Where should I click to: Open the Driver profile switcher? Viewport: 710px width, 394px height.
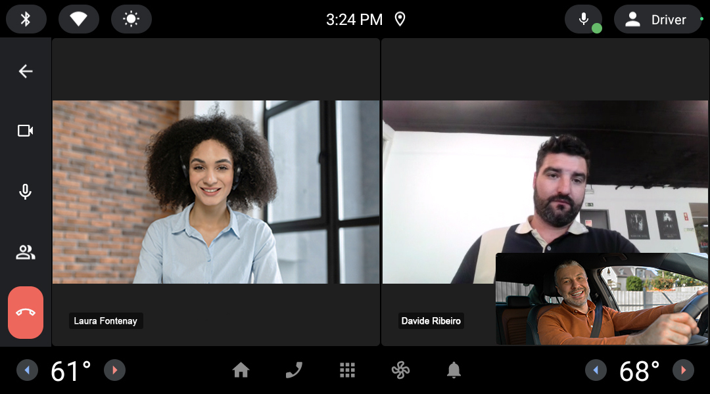657,20
